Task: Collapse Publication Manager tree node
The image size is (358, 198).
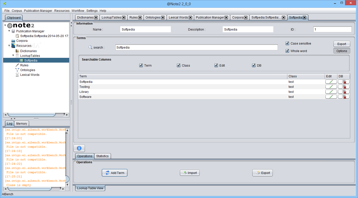Action: (x=9, y=31)
